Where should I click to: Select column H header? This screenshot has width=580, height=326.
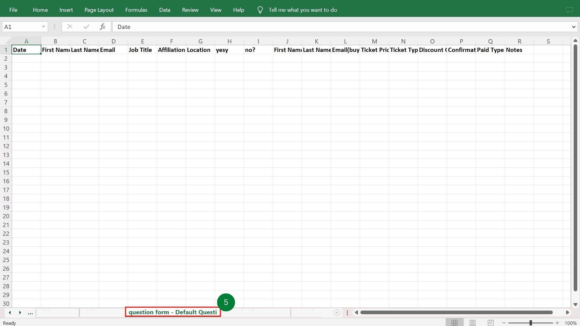tap(229, 41)
